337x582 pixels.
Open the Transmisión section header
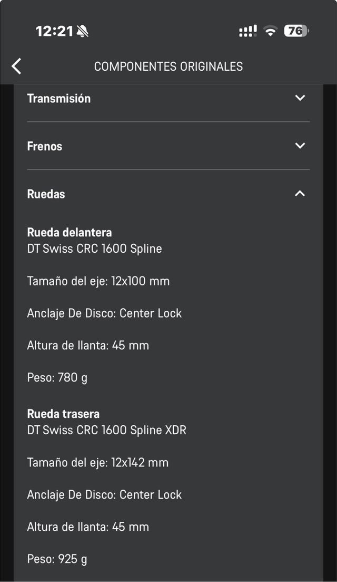59,99
